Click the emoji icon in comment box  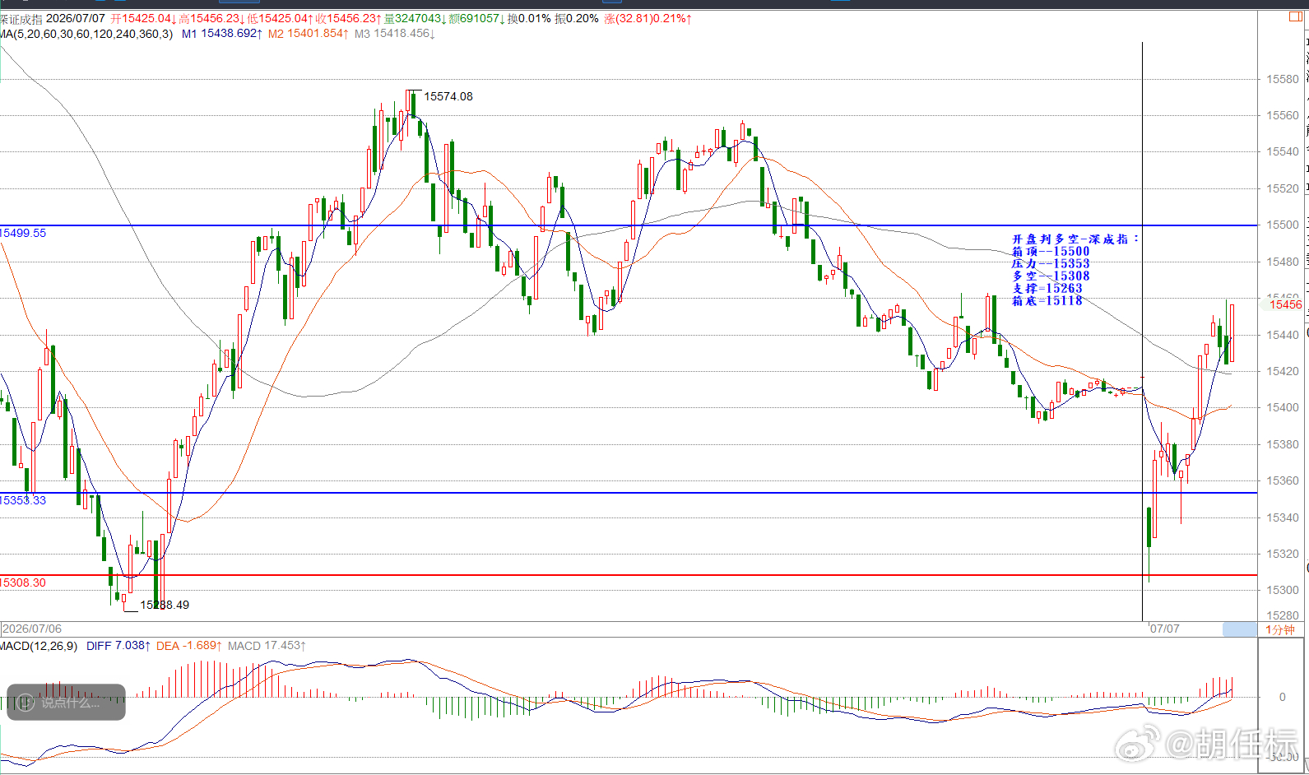coord(26,703)
